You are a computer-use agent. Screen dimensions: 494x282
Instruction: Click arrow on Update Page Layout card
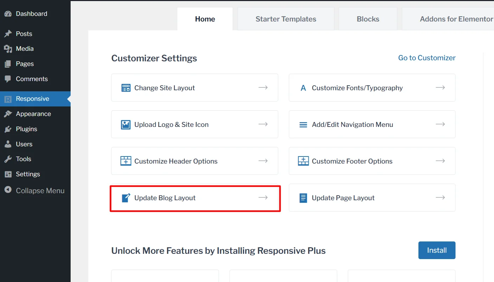coord(440,197)
